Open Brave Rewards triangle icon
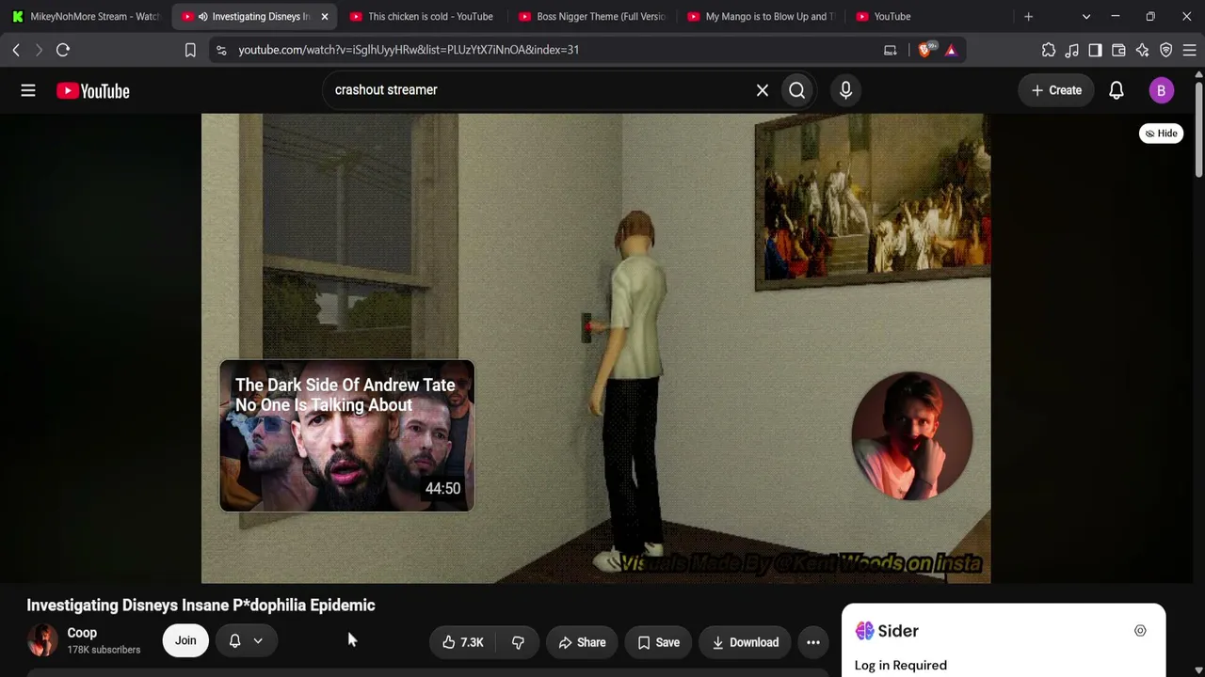This screenshot has width=1205, height=677. [951, 50]
